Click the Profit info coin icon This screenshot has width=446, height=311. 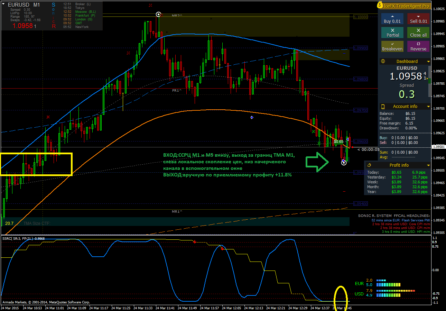(369, 165)
